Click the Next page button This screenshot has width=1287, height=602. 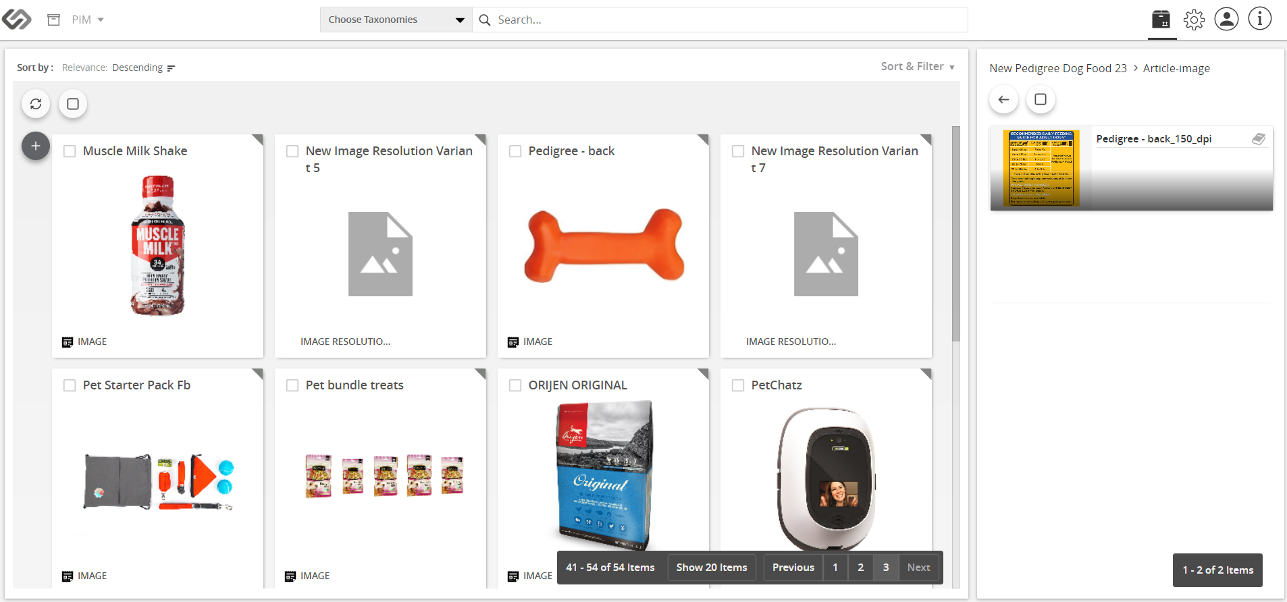(x=919, y=568)
